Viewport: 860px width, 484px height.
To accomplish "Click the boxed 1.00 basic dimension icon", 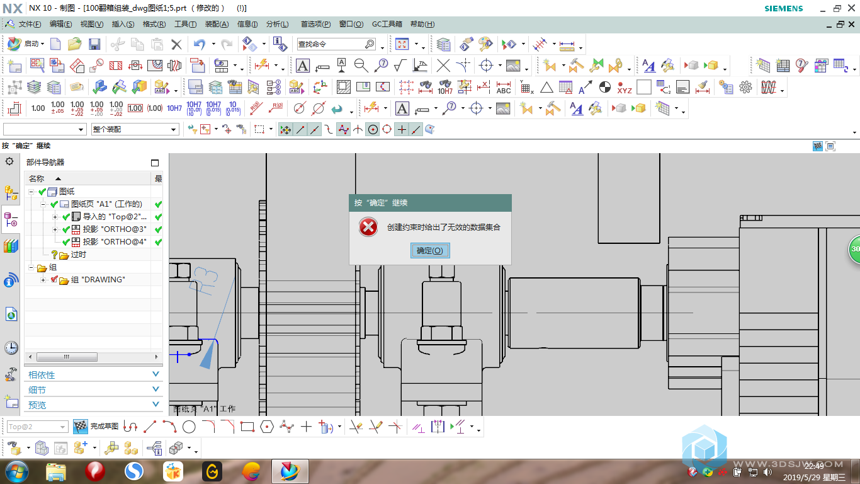I will tap(135, 108).
